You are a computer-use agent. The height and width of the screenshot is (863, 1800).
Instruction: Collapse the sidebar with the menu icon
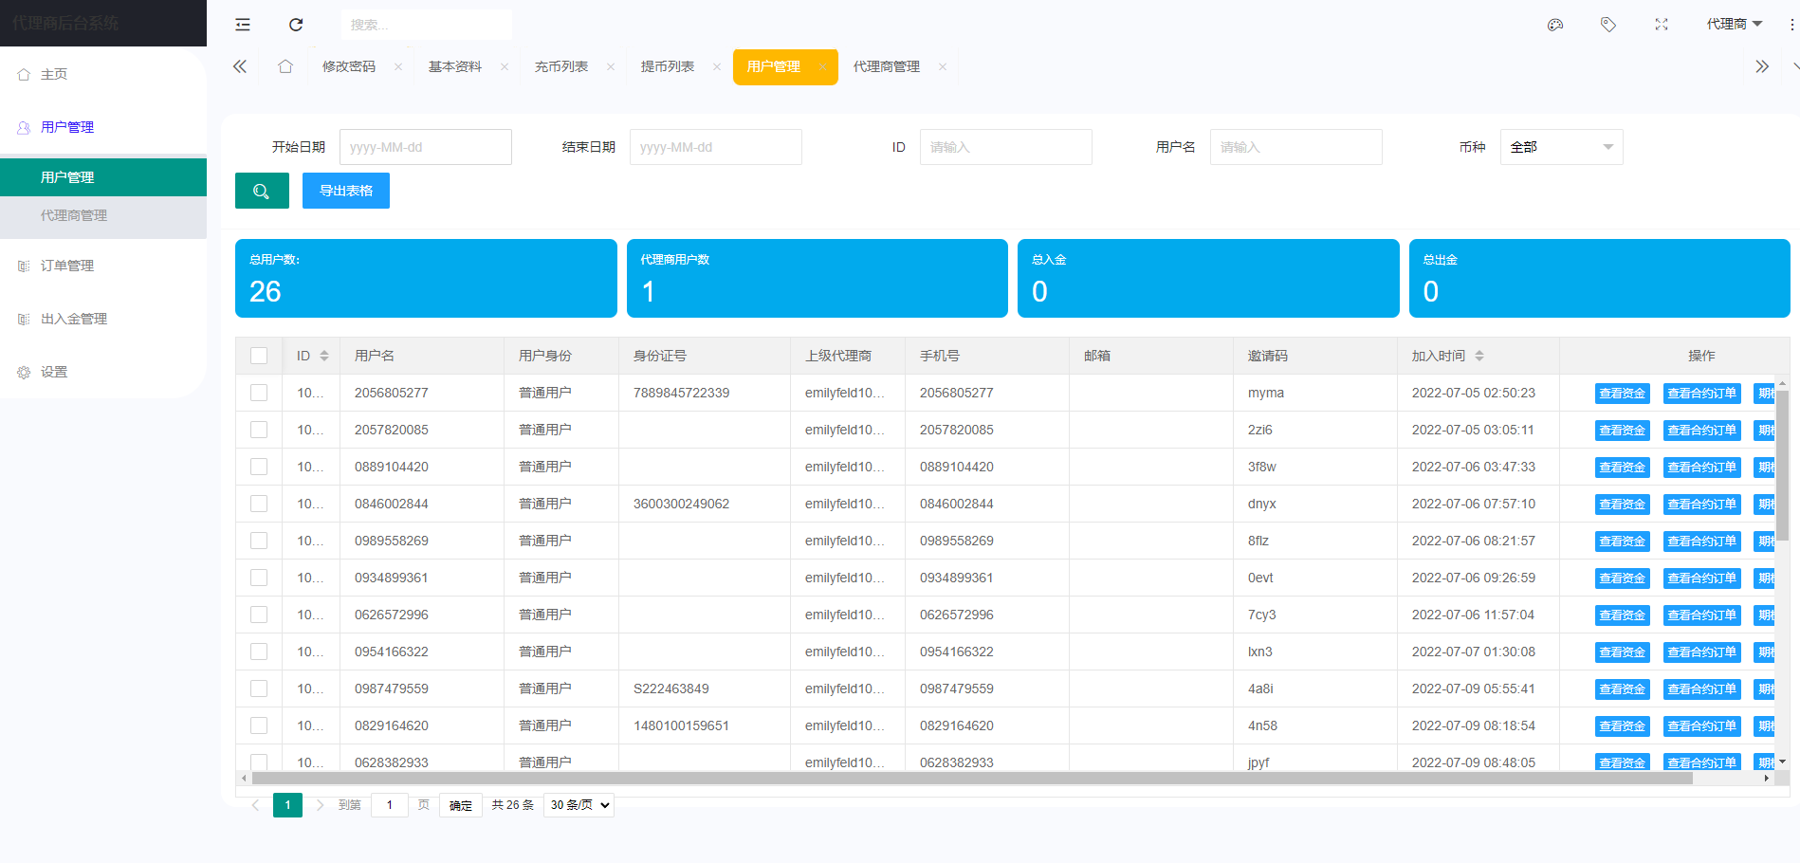pos(243,25)
